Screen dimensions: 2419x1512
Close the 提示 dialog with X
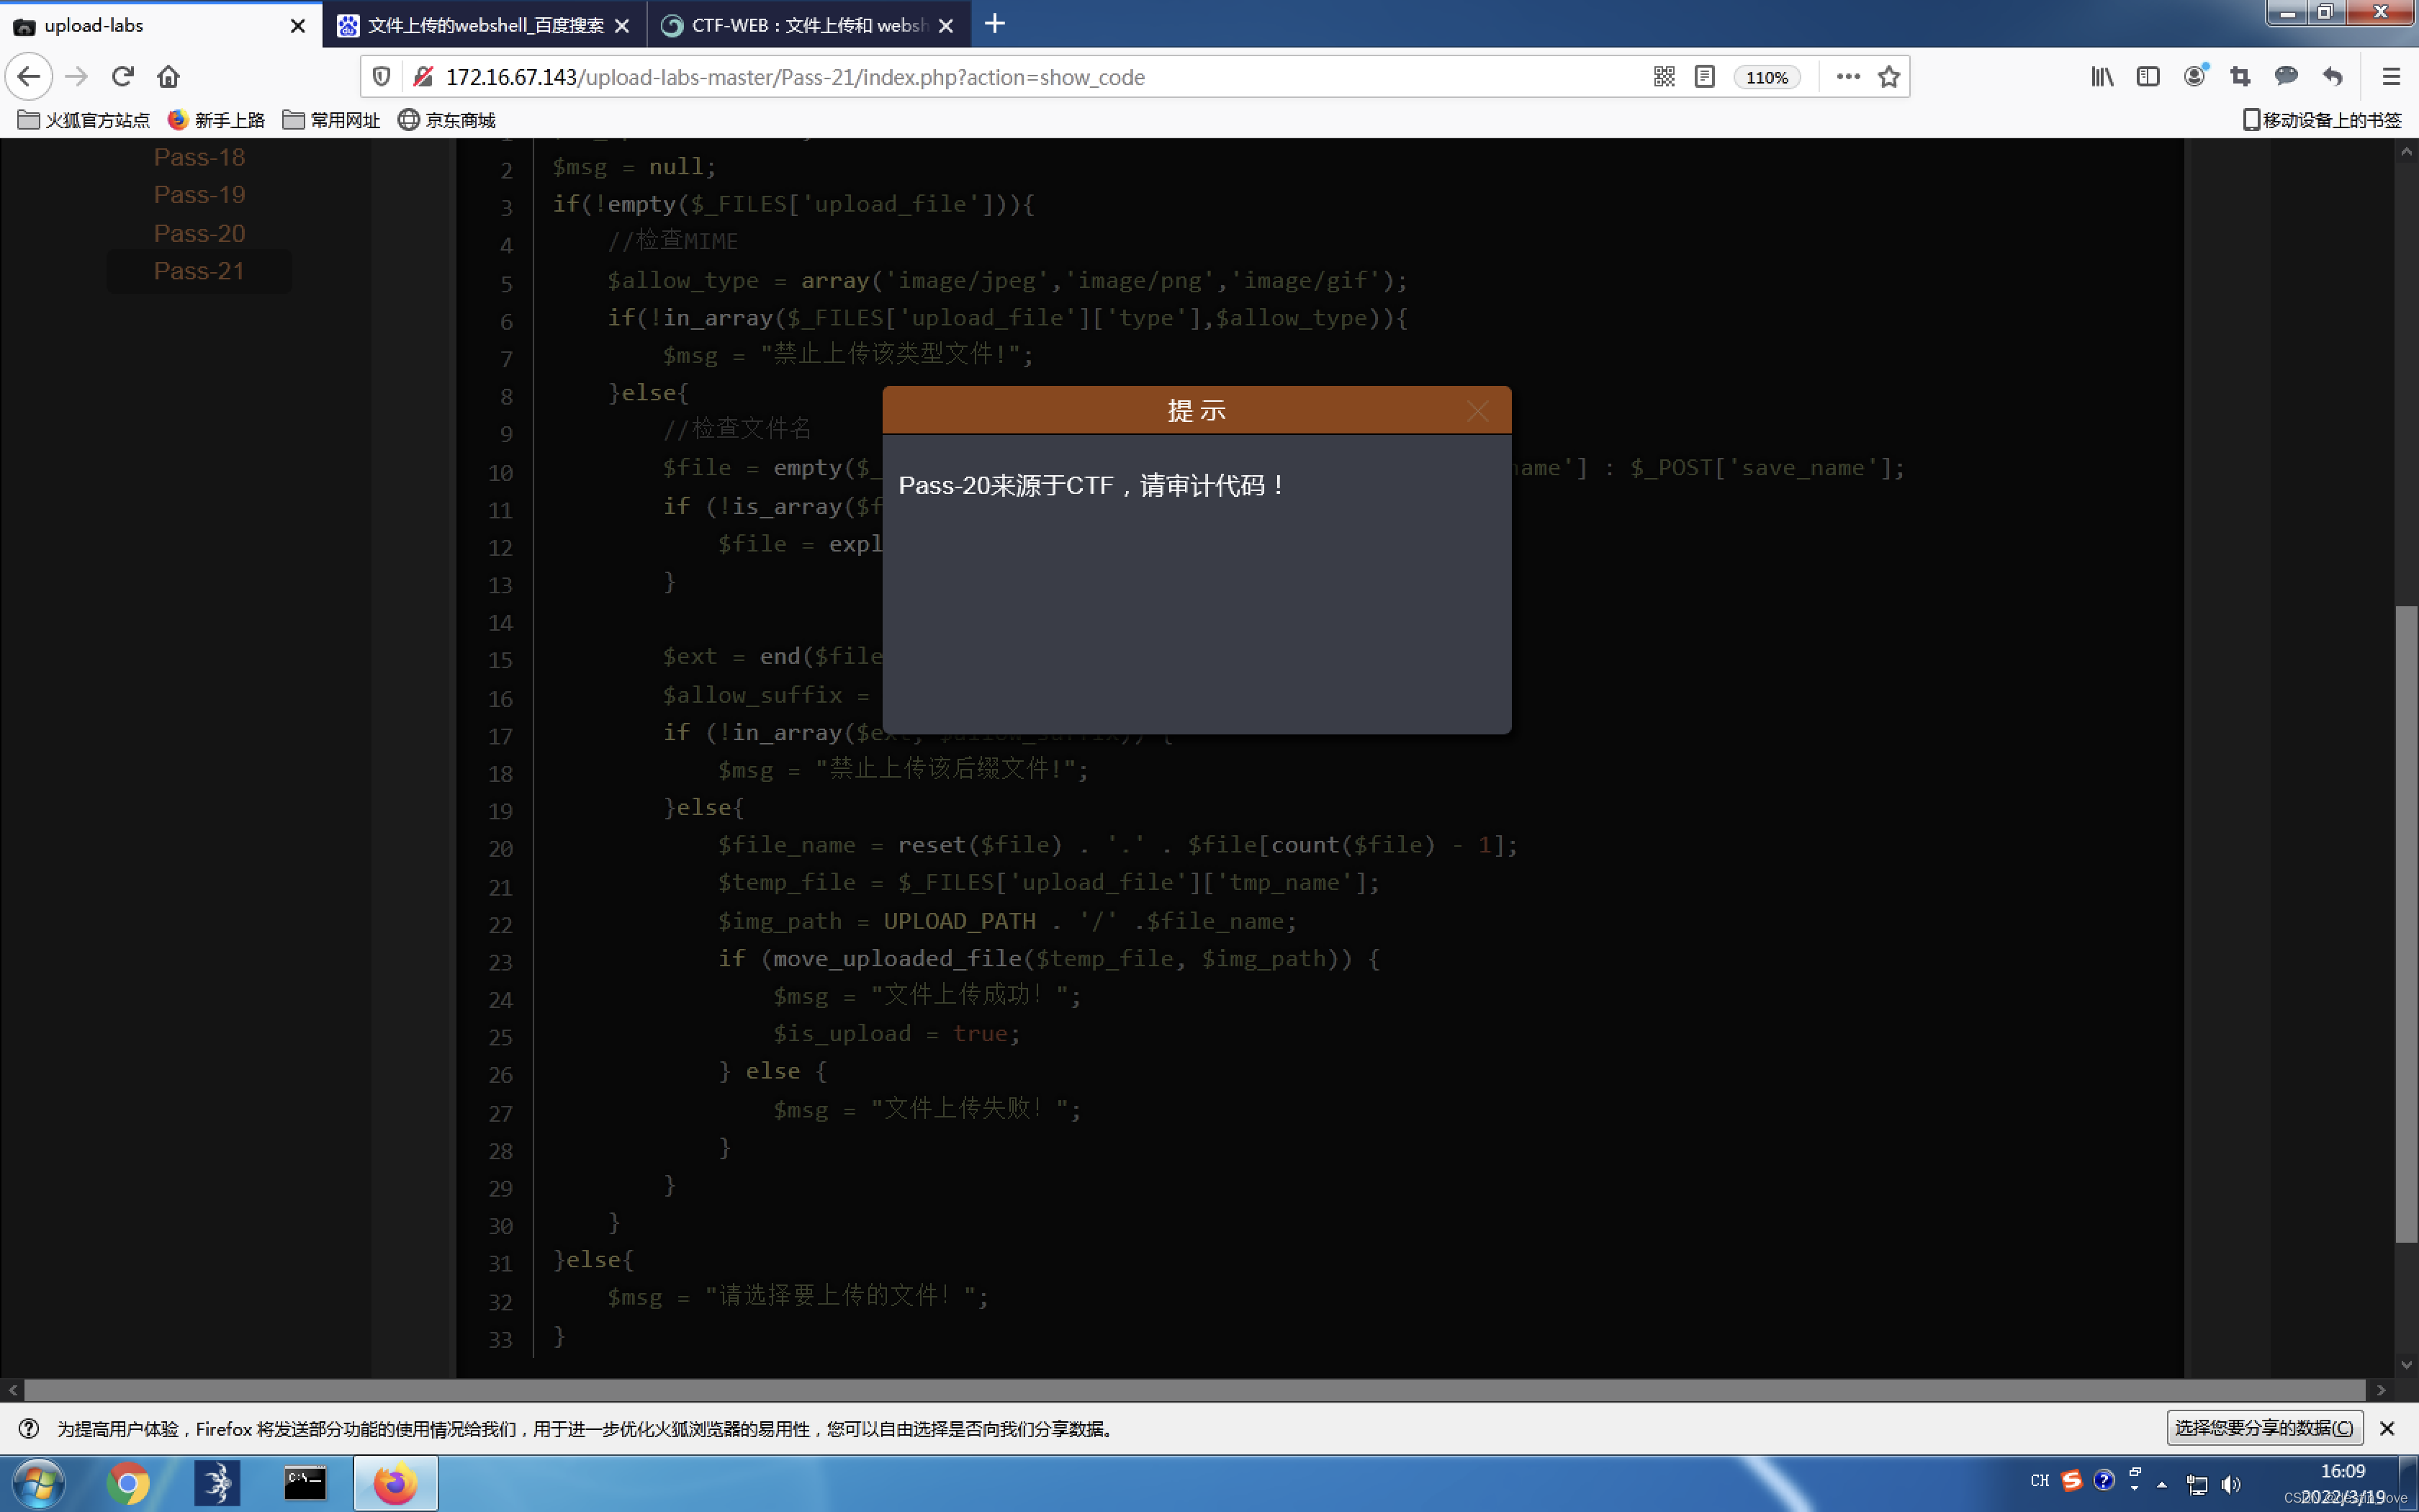click(x=1477, y=411)
